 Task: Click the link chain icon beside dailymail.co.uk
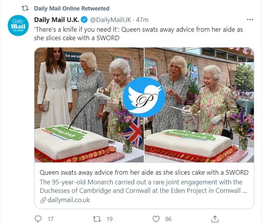coord(43,200)
